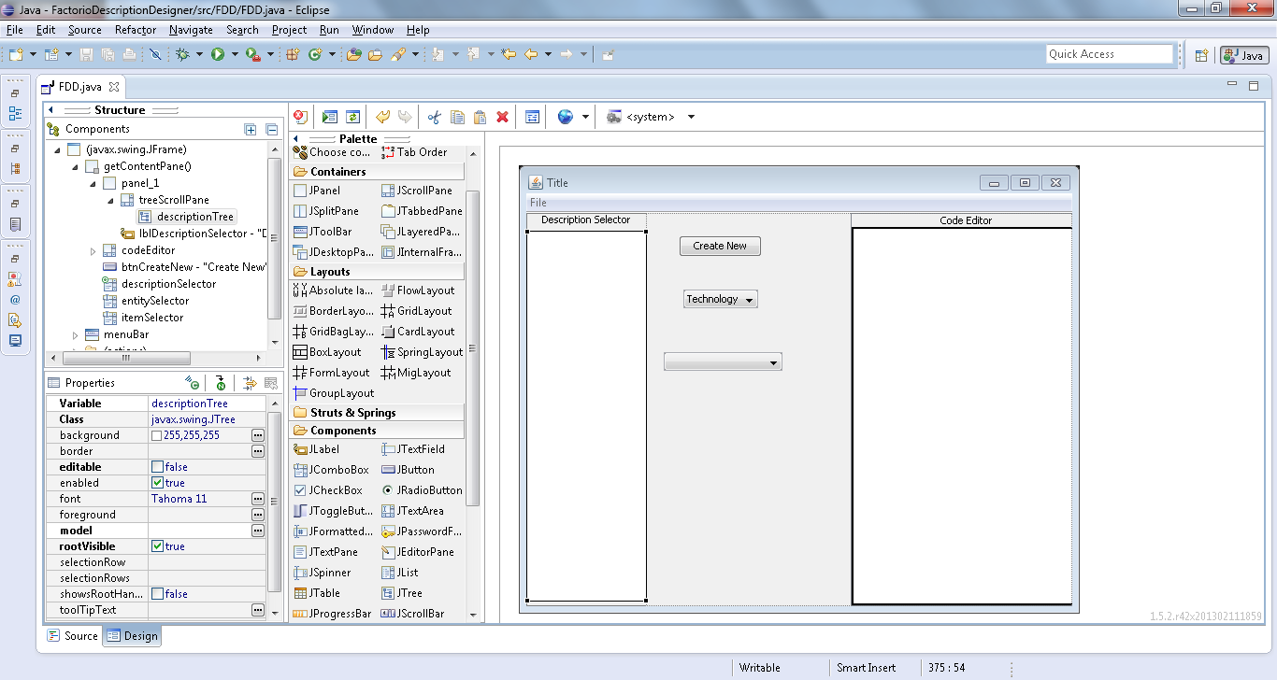The height and width of the screenshot is (680, 1277).
Task: Collapse the getContentPane() node
Action: point(75,166)
